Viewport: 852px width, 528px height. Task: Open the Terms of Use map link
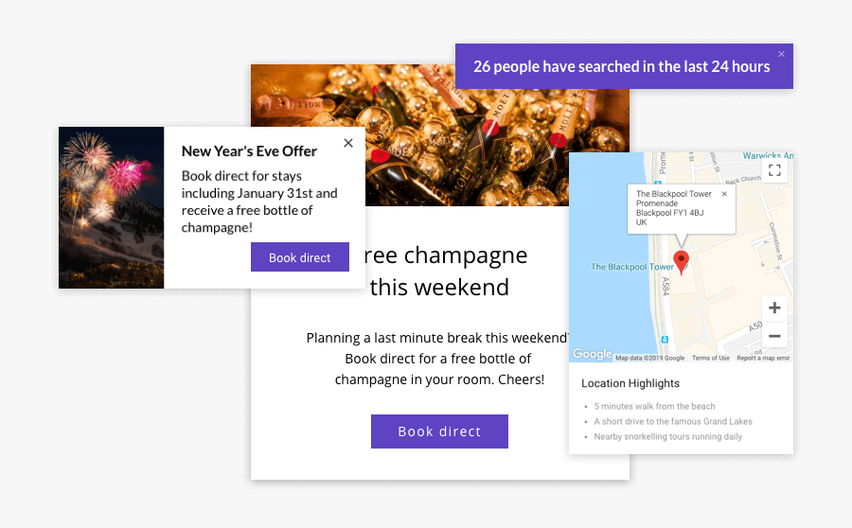point(710,358)
